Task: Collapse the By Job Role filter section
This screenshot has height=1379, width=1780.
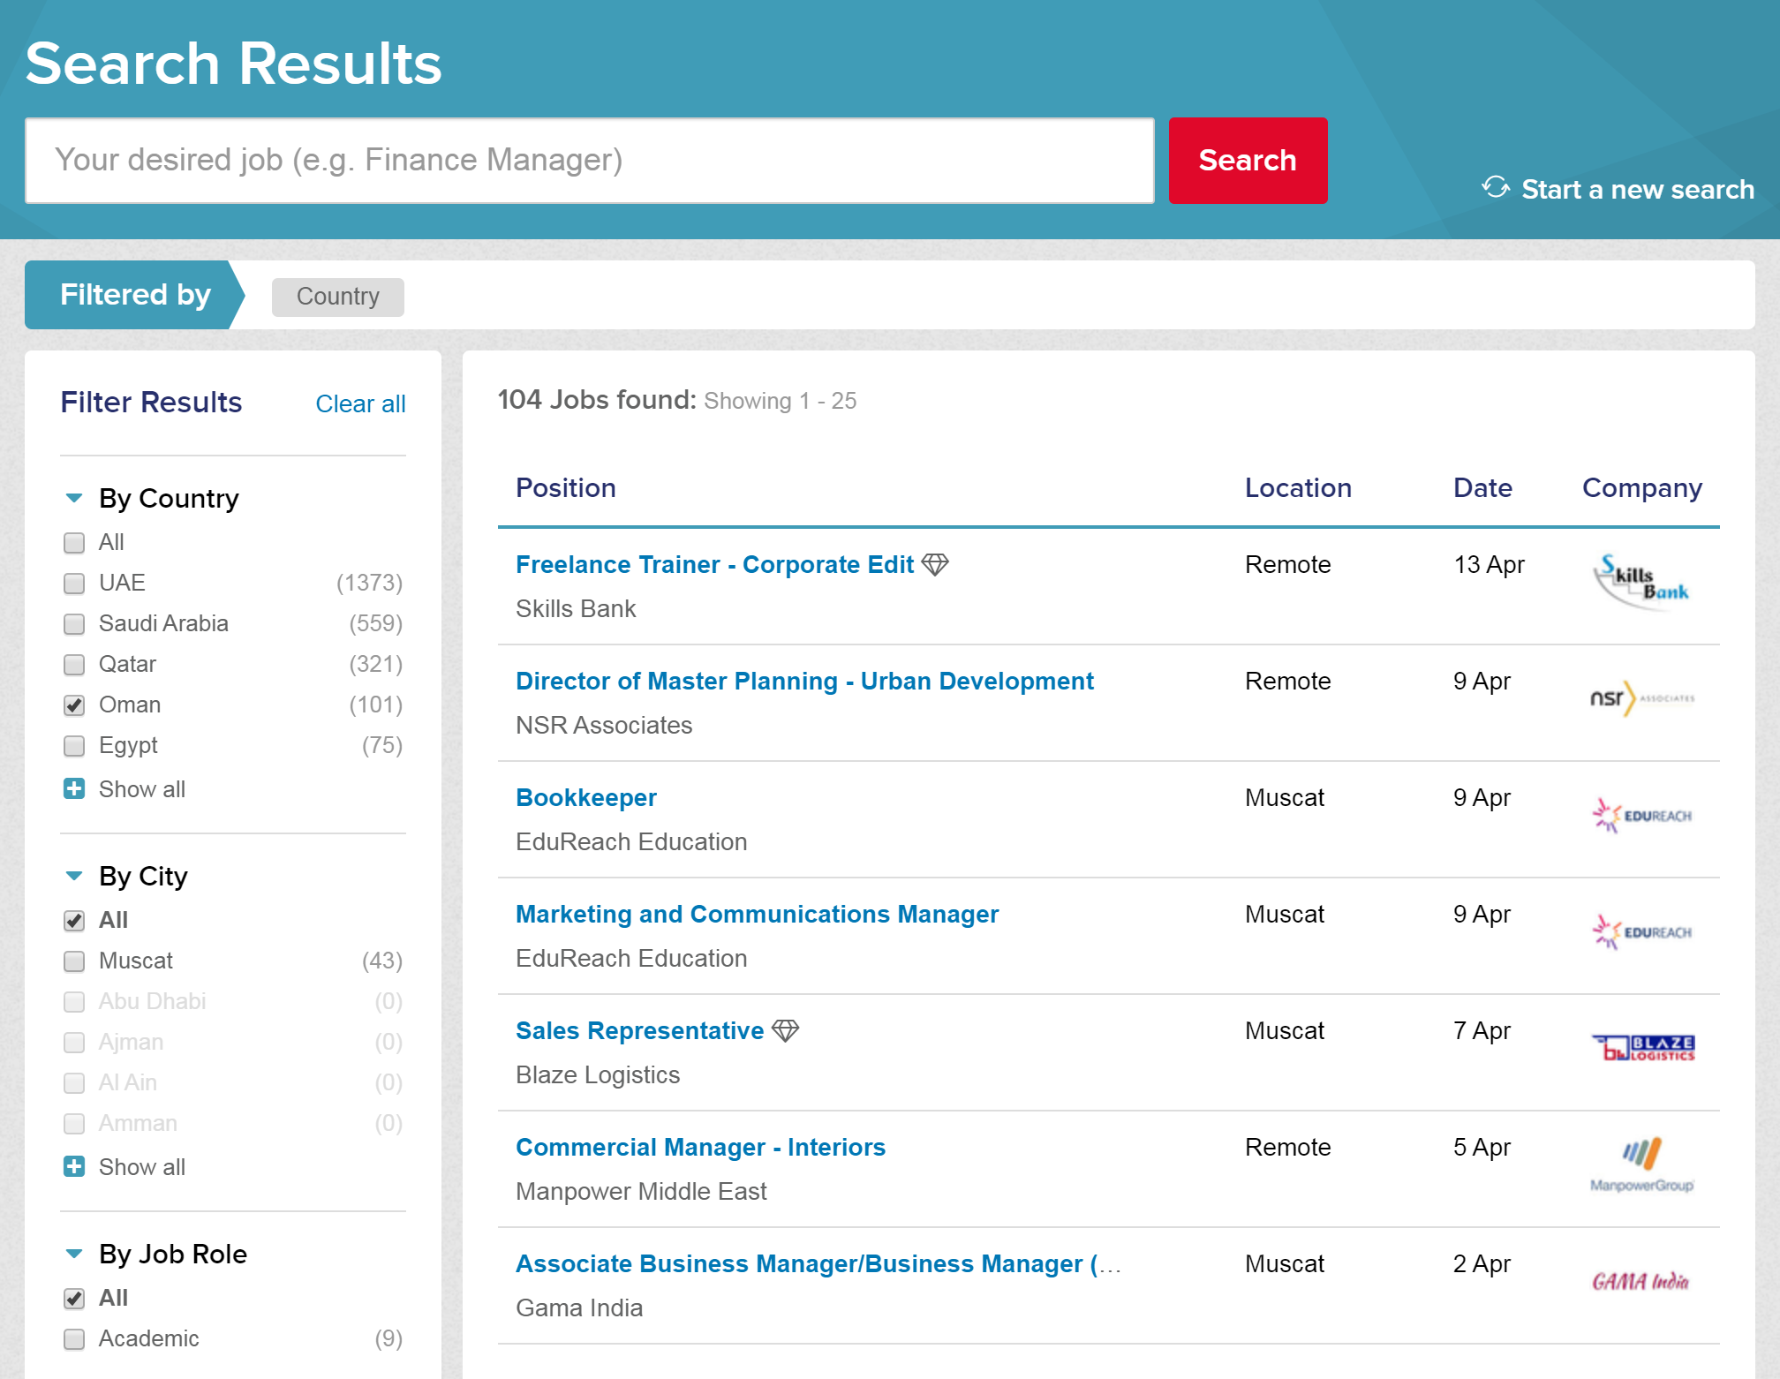Action: (x=73, y=1255)
